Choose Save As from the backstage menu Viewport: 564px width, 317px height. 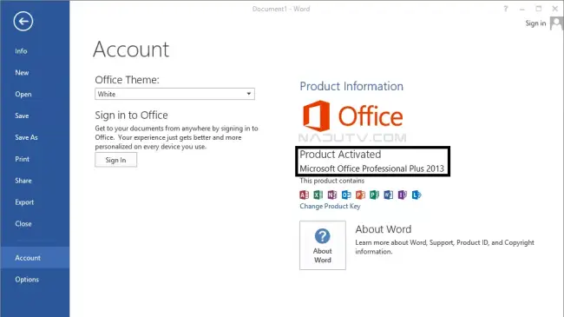26,137
